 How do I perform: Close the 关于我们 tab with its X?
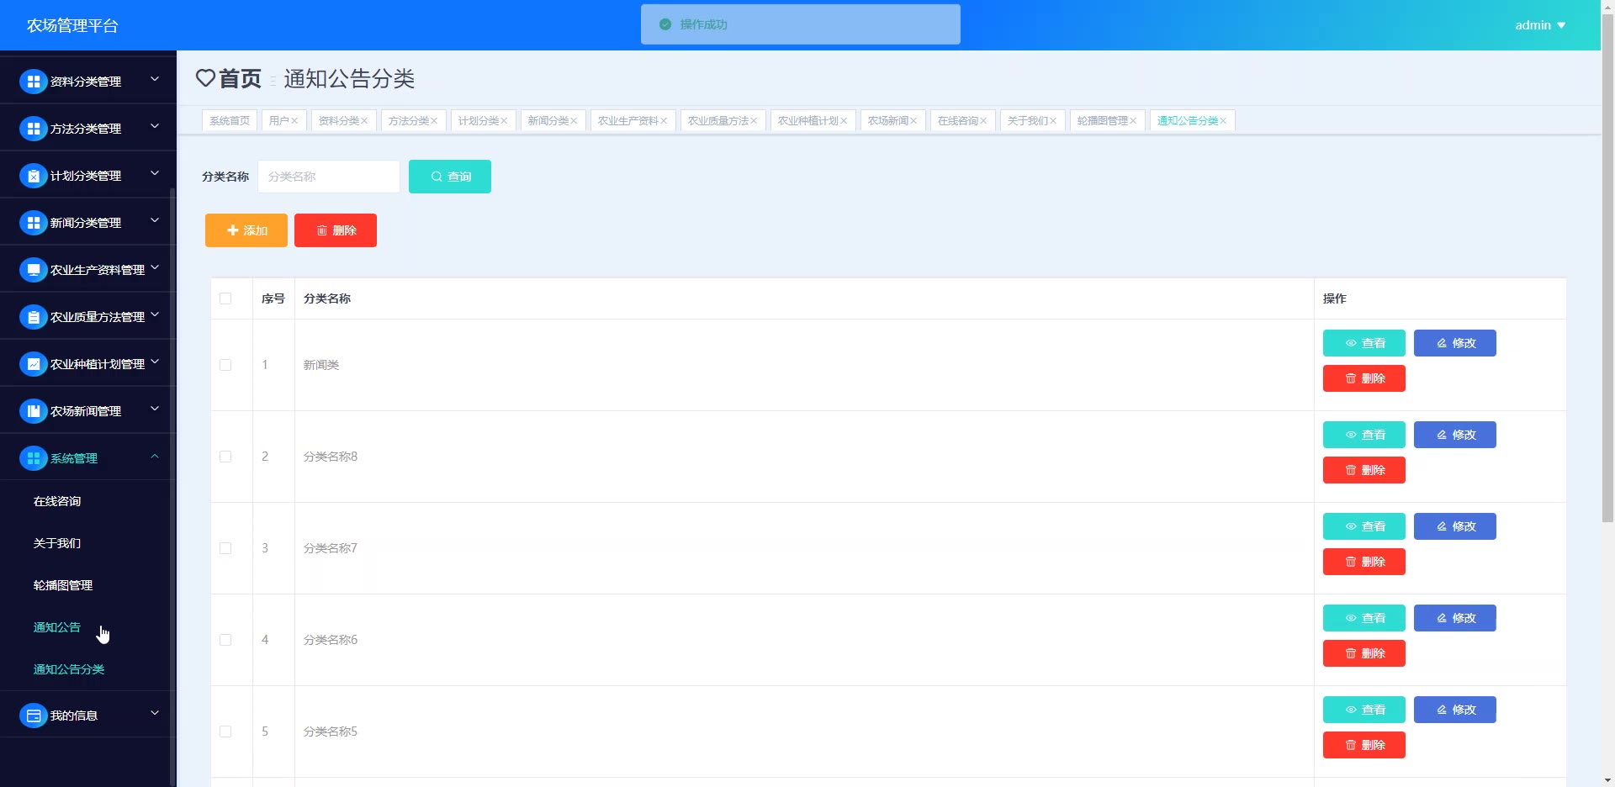click(x=1053, y=121)
